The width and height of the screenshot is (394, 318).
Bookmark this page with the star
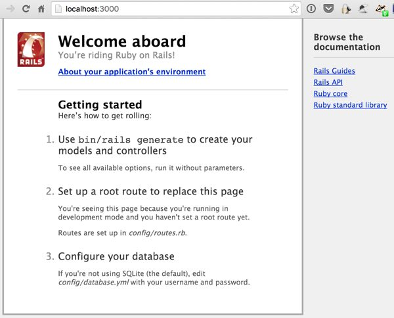pyautogui.click(x=294, y=9)
